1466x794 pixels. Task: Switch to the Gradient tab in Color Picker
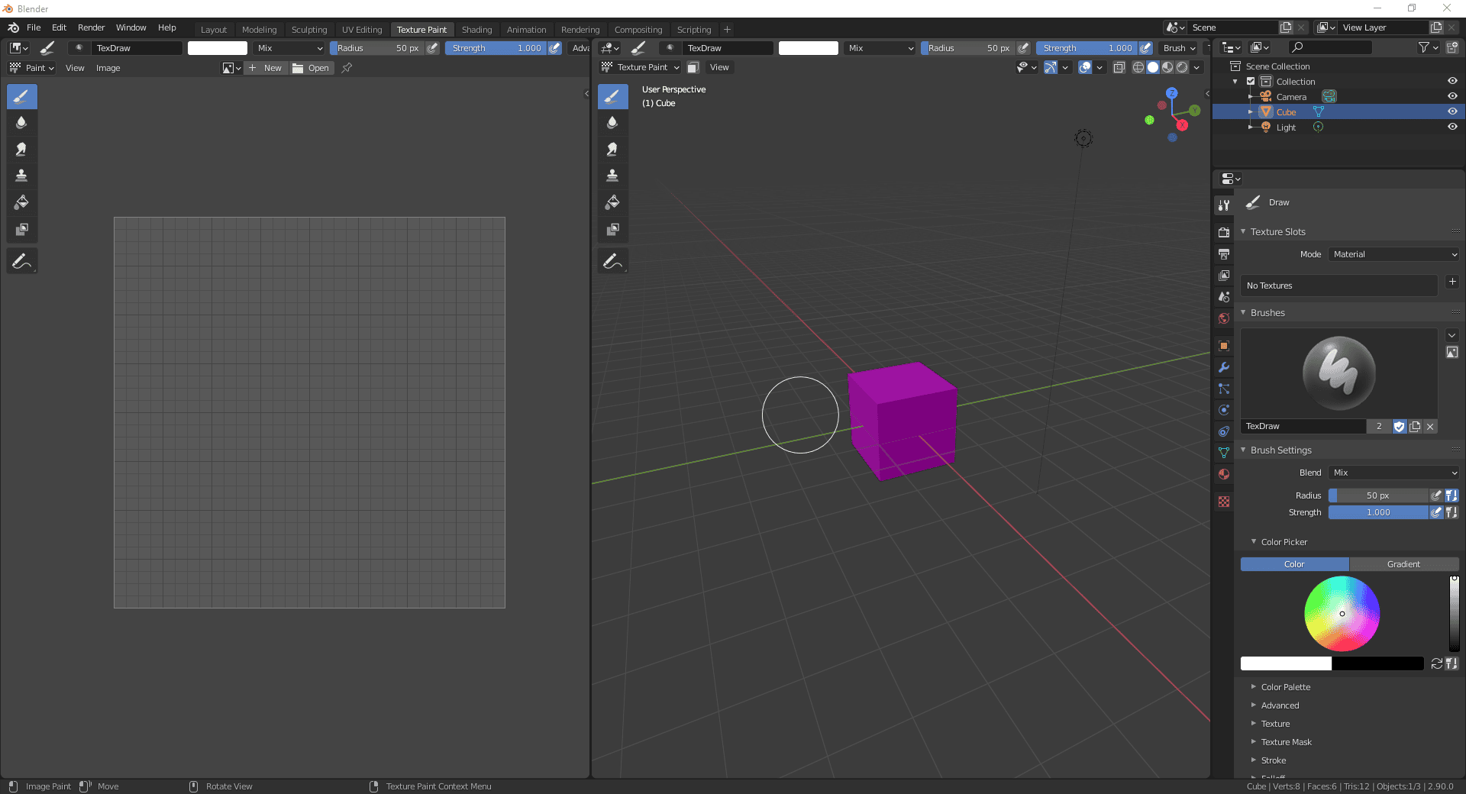1403,564
